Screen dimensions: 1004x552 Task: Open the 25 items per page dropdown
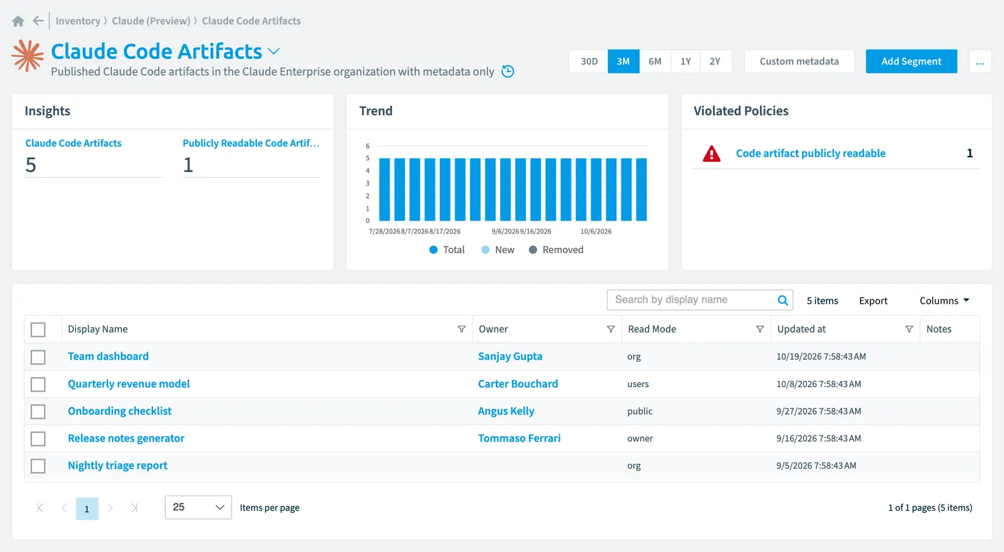[198, 508]
